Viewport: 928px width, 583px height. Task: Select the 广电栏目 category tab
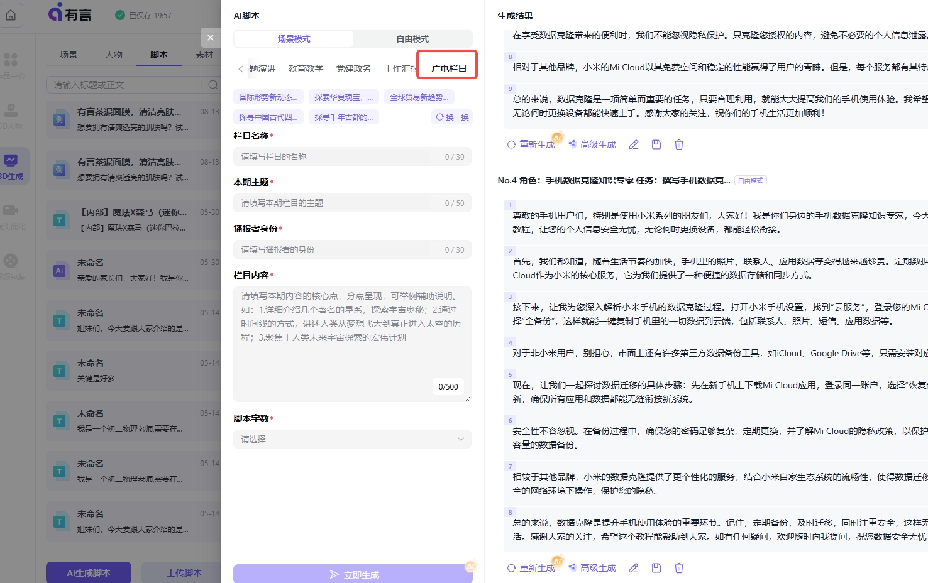(x=449, y=68)
